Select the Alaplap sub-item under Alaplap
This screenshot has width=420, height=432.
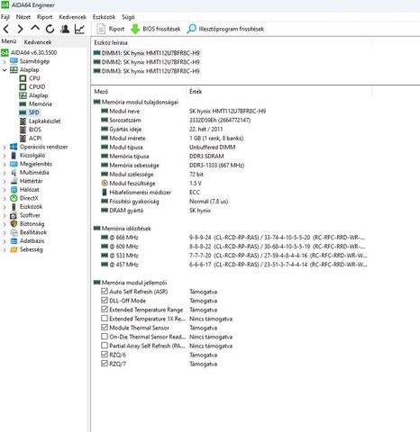(x=38, y=95)
